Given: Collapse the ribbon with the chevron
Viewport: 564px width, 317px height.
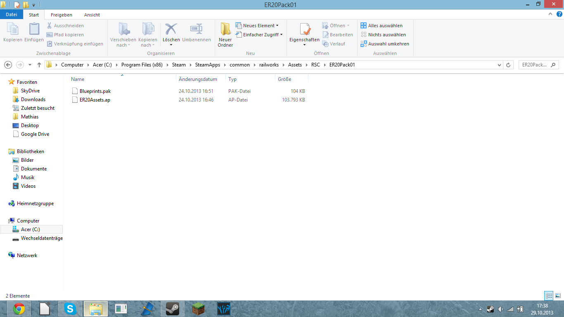Looking at the screenshot, I should (550, 14).
